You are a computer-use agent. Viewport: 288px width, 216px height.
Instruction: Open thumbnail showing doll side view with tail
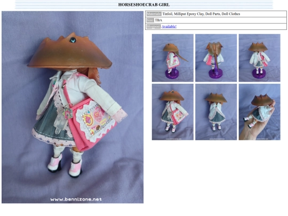coord(173,58)
